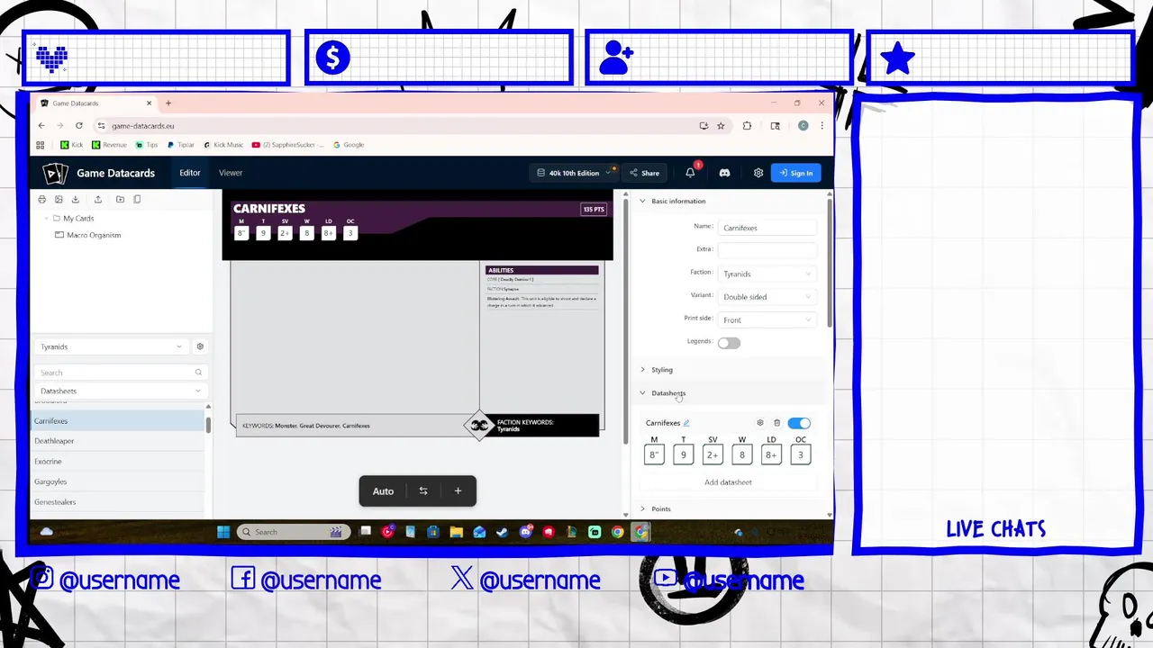Viewport: 1153px width, 648px height.
Task: Click the download cards icon
Action: click(76, 199)
